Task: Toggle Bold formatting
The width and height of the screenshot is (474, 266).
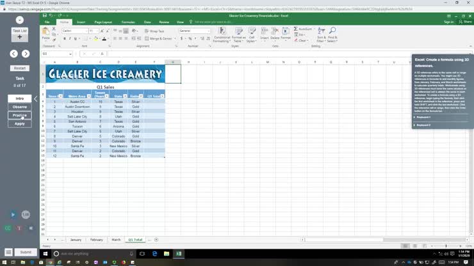Action: (x=65, y=38)
